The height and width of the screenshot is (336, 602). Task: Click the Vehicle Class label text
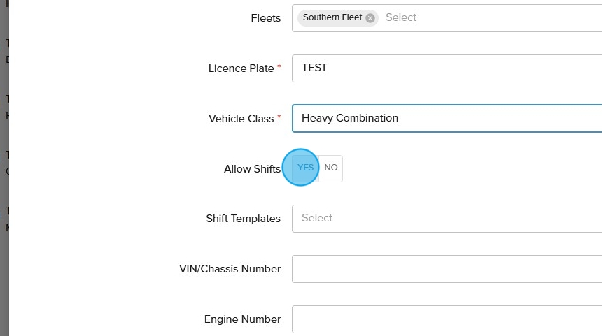click(x=241, y=119)
